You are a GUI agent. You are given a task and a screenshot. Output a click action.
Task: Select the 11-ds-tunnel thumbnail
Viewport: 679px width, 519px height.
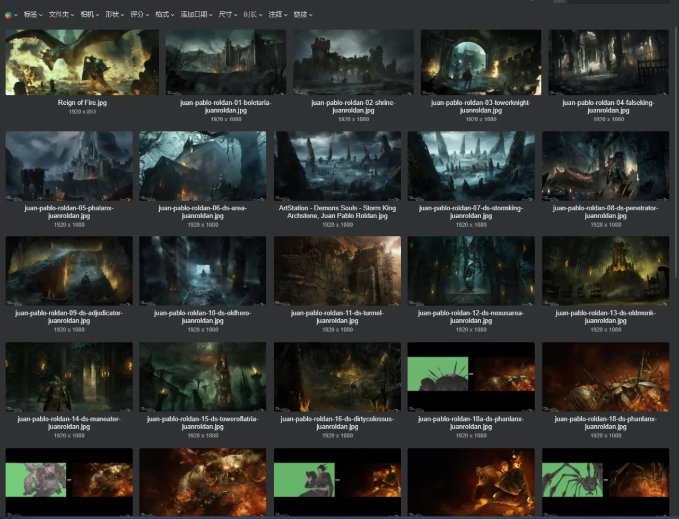337,271
